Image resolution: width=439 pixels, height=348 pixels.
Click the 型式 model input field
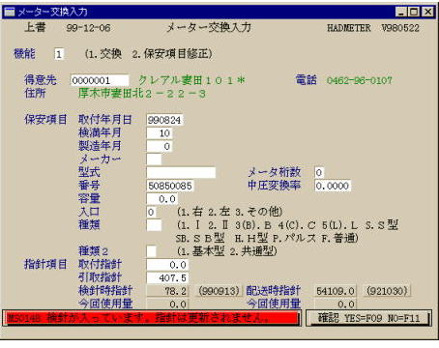point(181,172)
